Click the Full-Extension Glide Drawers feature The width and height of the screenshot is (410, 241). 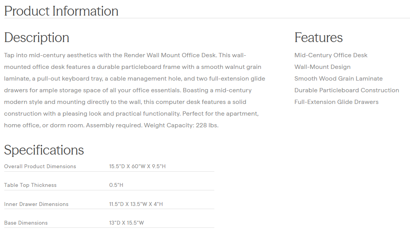pos(336,102)
